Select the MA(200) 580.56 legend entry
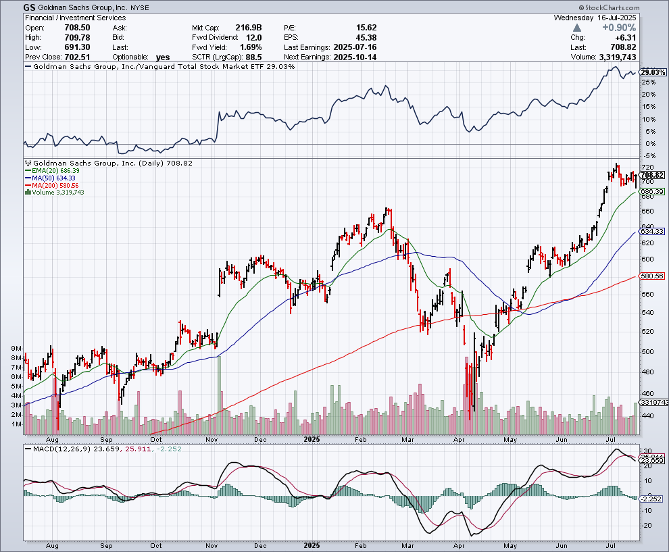 point(52,186)
